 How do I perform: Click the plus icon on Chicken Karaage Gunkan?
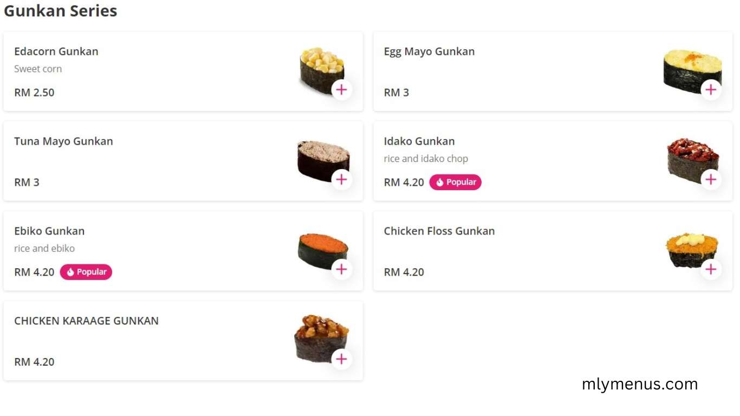342,359
